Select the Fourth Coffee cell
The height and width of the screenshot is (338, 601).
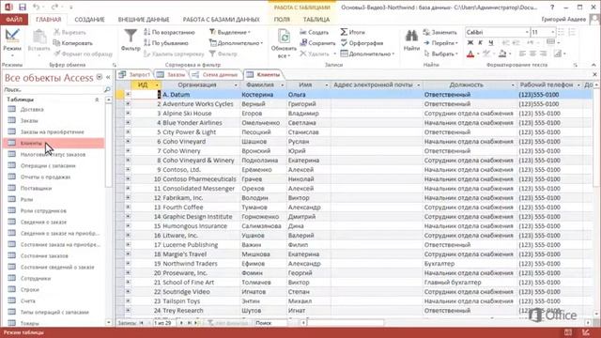(x=201, y=207)
